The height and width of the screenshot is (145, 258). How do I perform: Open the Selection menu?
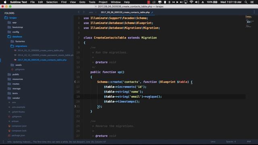point(52,2)
